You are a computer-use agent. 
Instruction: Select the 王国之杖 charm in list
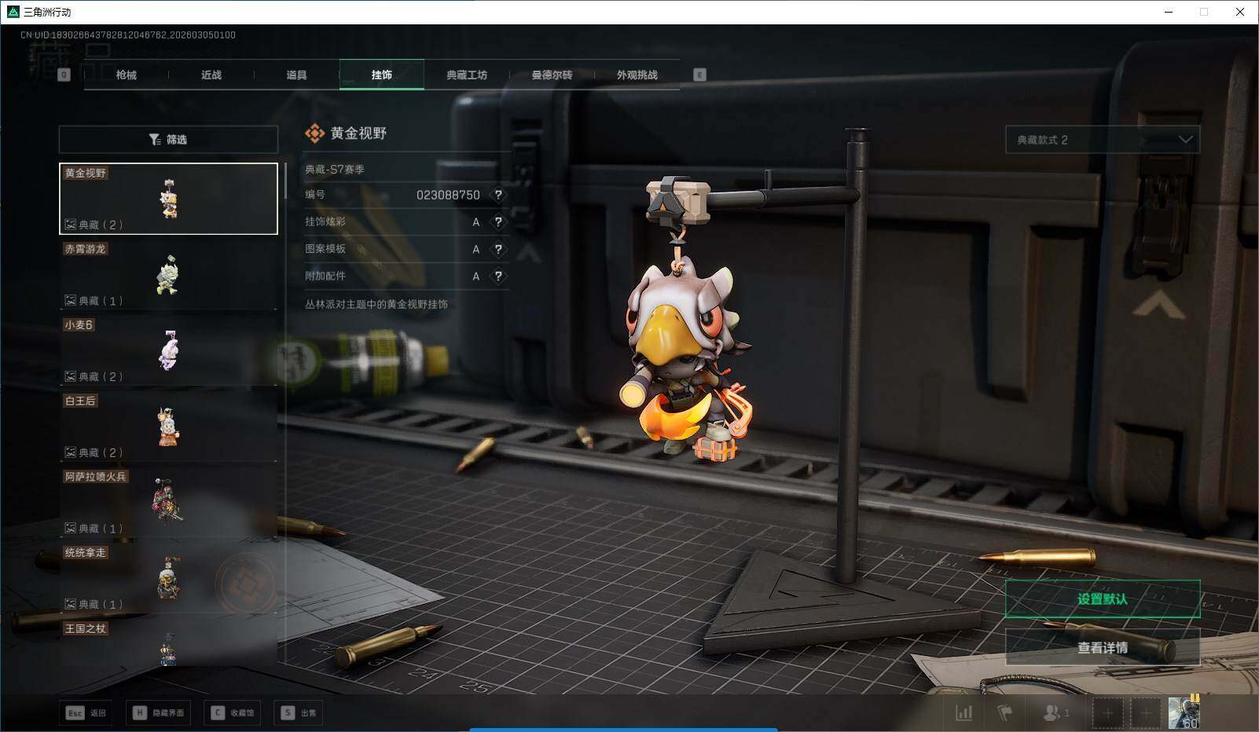coord(168,644)
